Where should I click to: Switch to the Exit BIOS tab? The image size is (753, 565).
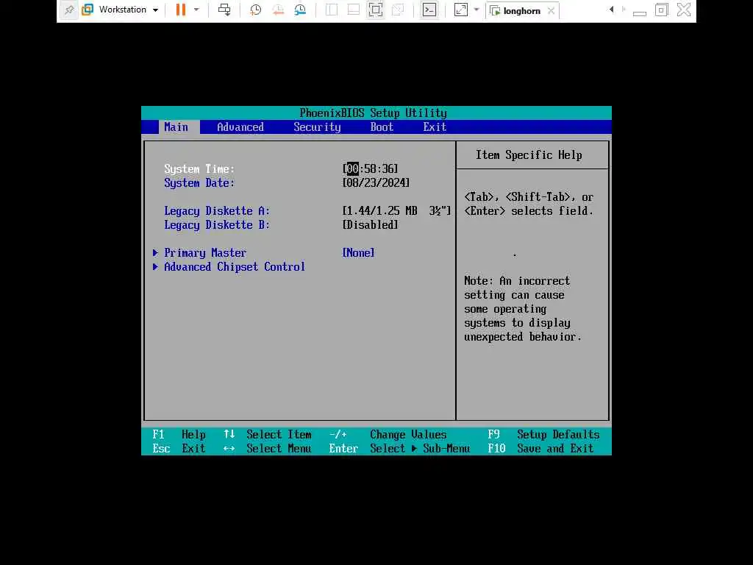click(435, 127)
